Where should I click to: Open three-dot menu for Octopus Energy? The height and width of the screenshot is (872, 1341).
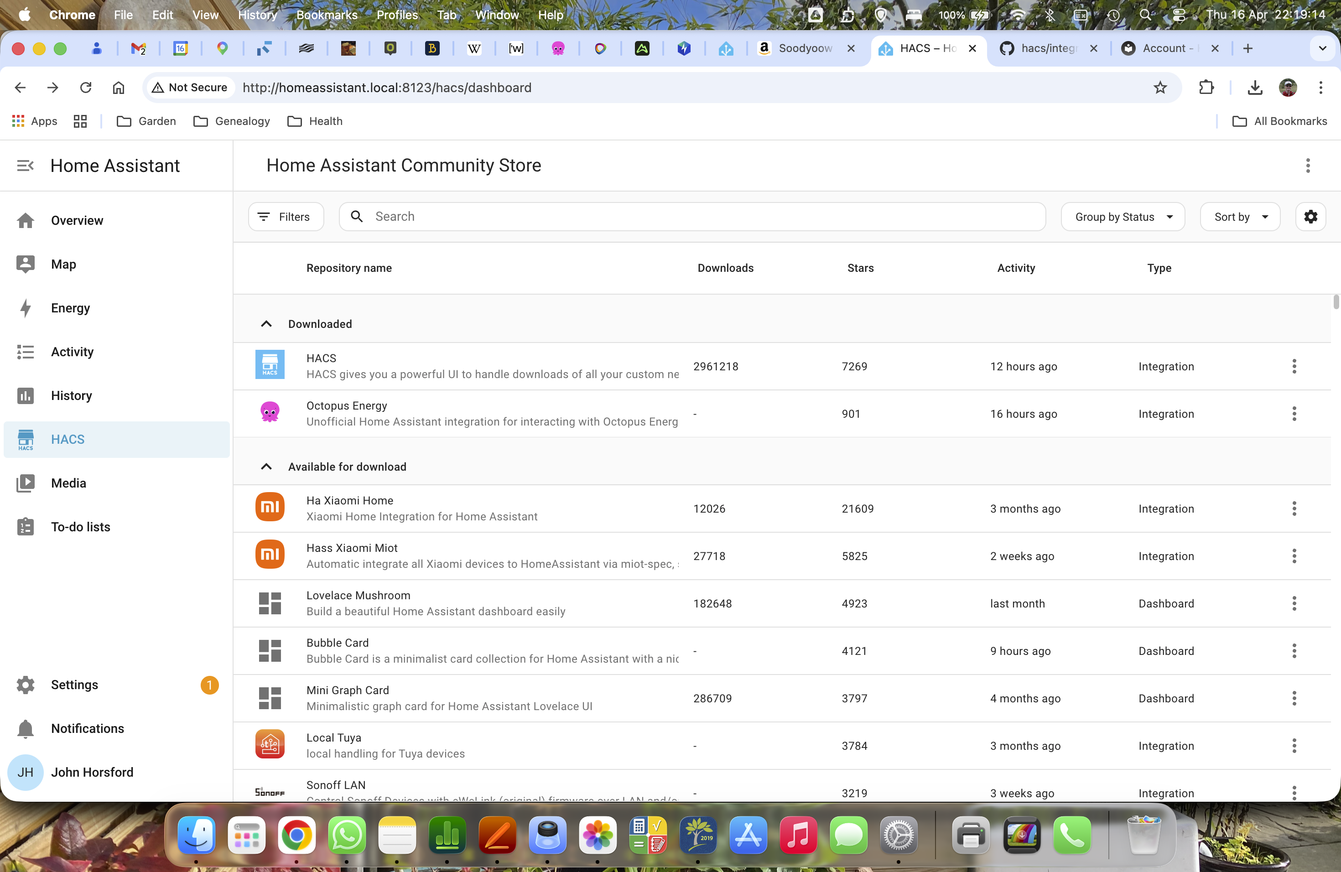tap(1294, 414)
